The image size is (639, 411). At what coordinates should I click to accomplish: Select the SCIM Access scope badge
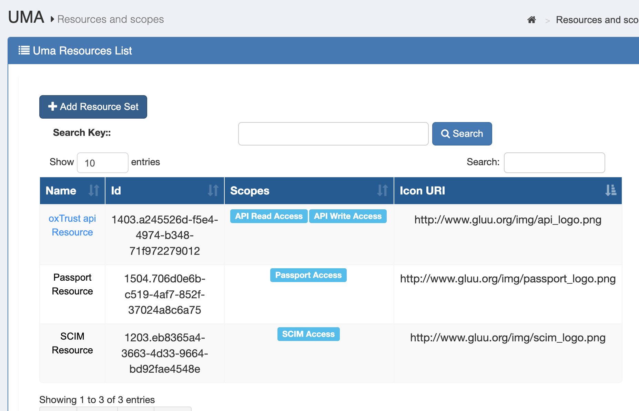[308, 334]
